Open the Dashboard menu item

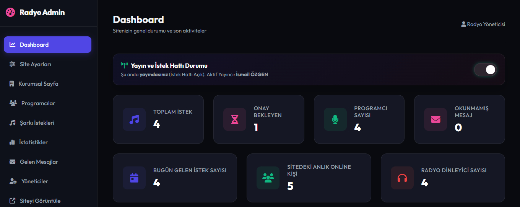[x=47, y=44]
